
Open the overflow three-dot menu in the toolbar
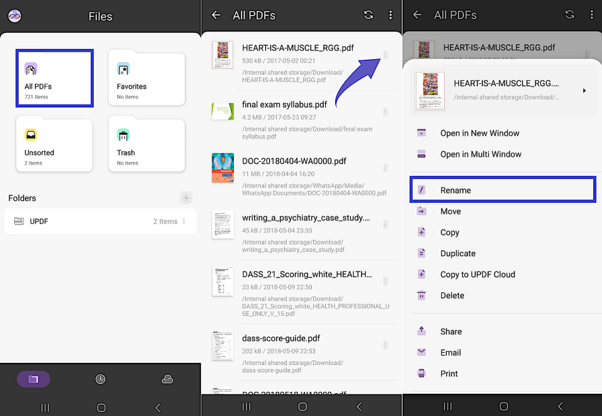tap(390, 15)
